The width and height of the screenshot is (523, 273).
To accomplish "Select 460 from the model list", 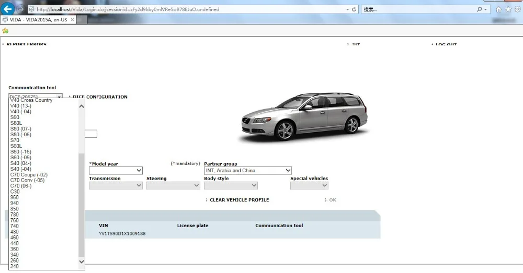I will click(x=14, y=238).
